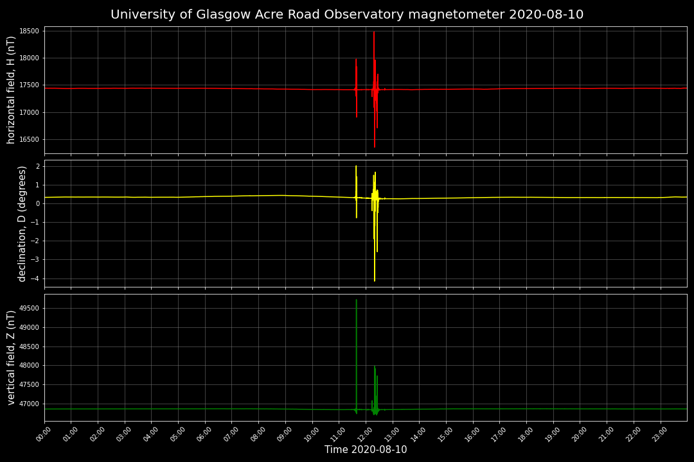Click the 12:00 time tick label

[366, 434]
